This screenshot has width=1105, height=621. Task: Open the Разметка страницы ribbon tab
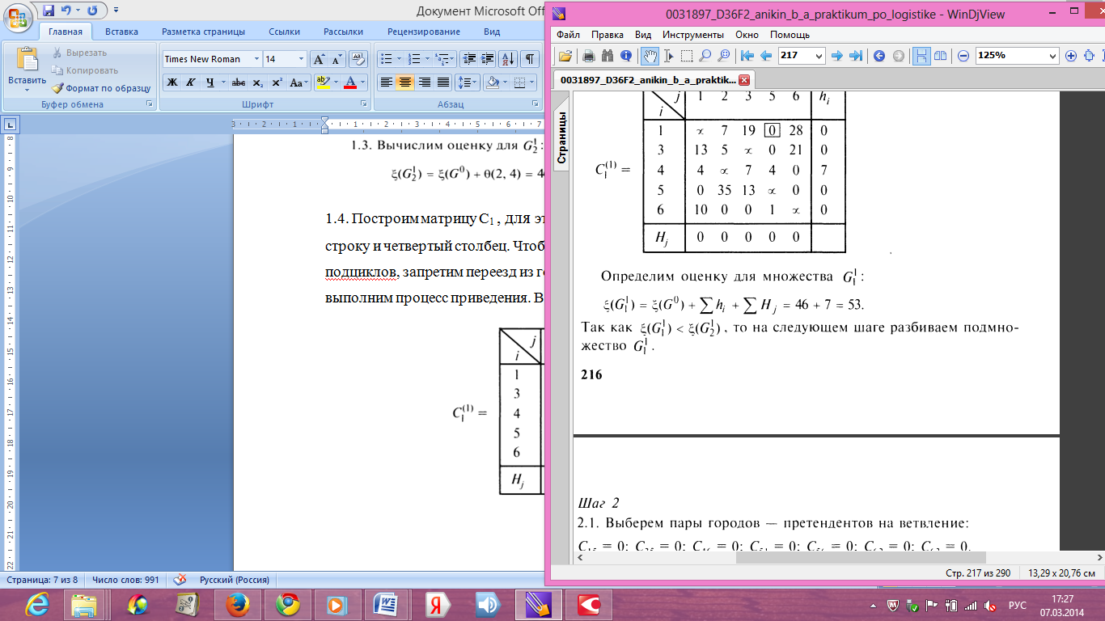[203, 32]
